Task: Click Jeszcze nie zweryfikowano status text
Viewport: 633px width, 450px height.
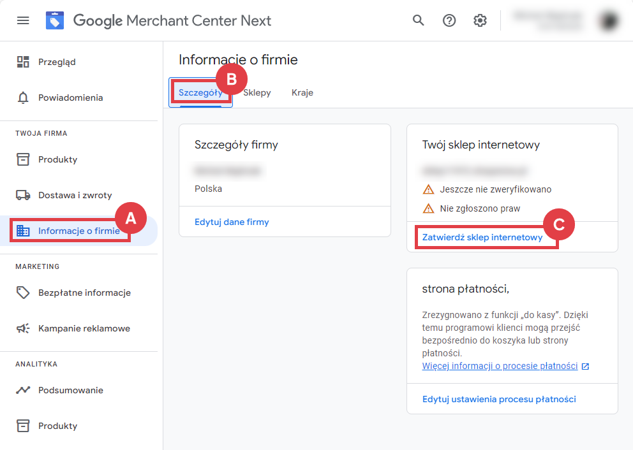Action: pos(495,189)
